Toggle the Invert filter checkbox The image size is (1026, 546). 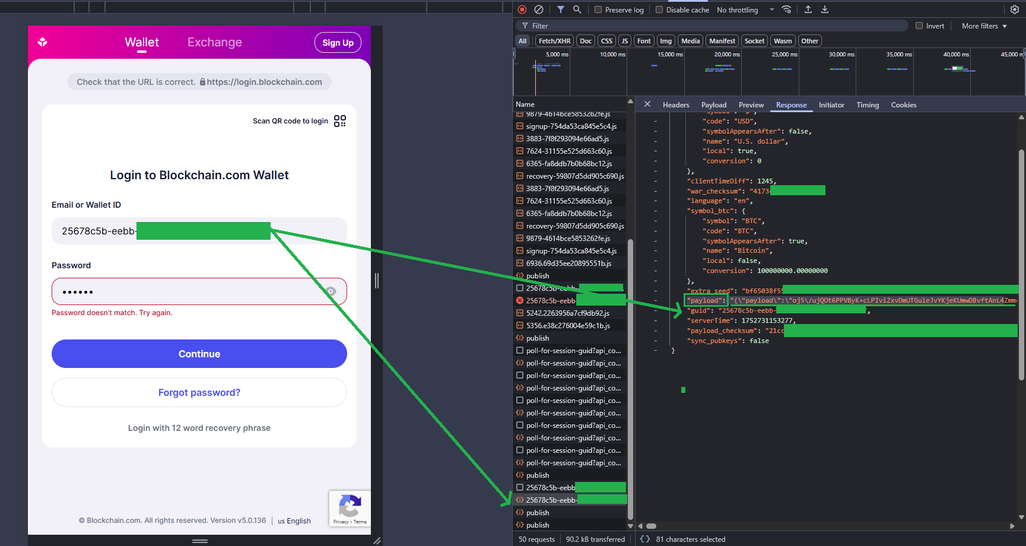point(919,26)
